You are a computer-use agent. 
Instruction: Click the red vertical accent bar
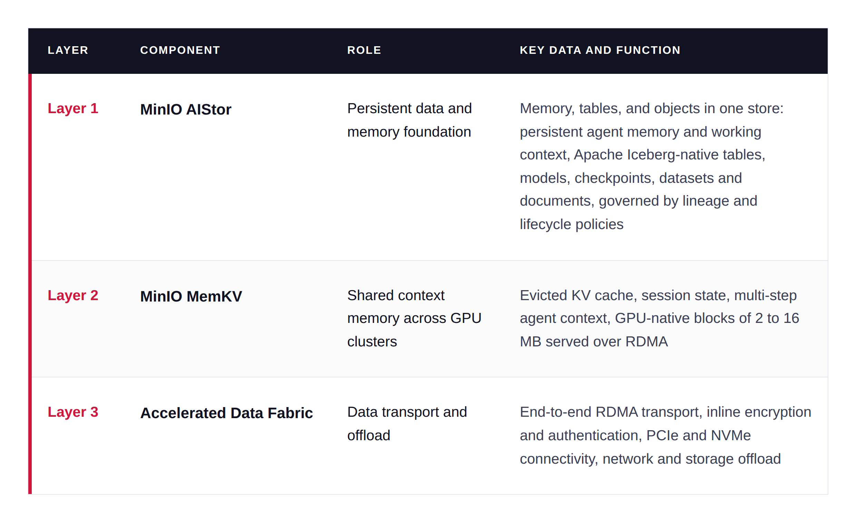(x=30, y=284)
